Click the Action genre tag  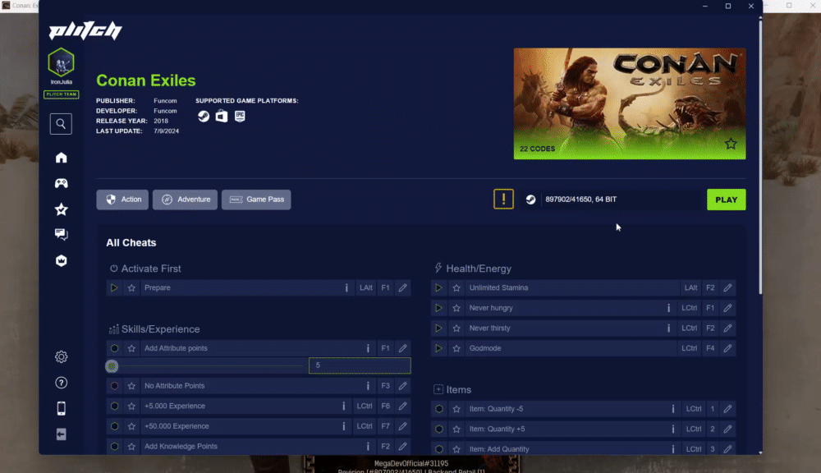pyautogui.click(x=122, y=200)
